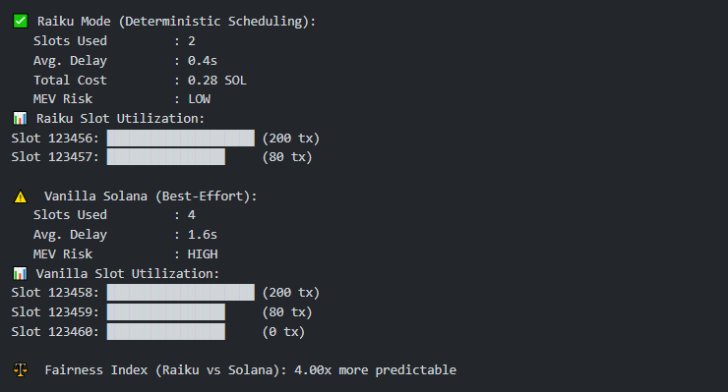The height and width of the screenshot is (392, 728).
Task: Click the 0.28 SOL total cost value
Action: [x=216, y=81]
